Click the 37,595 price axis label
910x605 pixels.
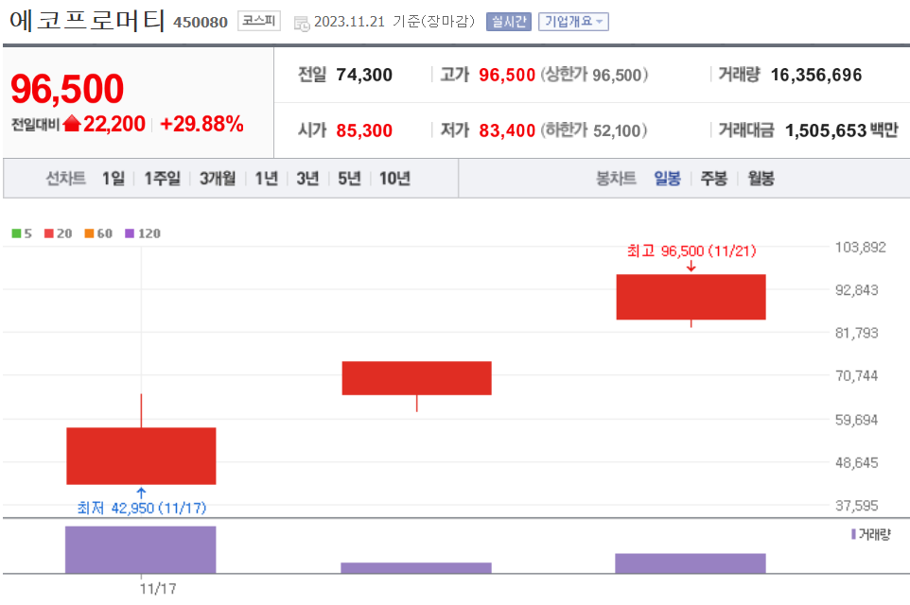point(857,506)
